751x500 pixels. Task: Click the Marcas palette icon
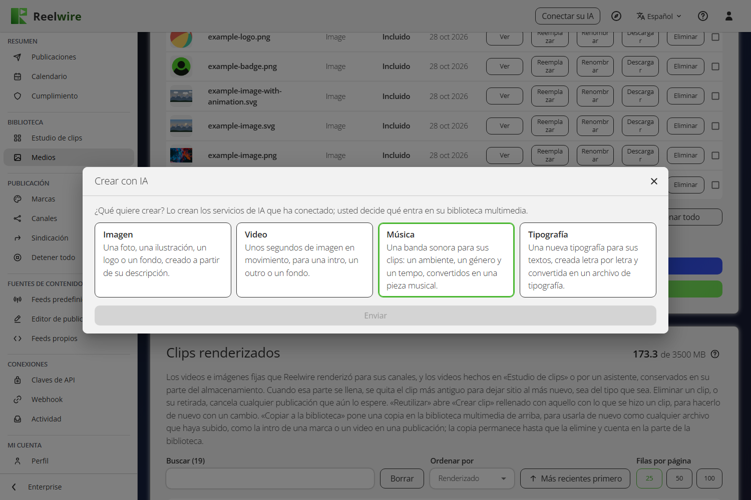pyautogui.click(x=18, y=199)
